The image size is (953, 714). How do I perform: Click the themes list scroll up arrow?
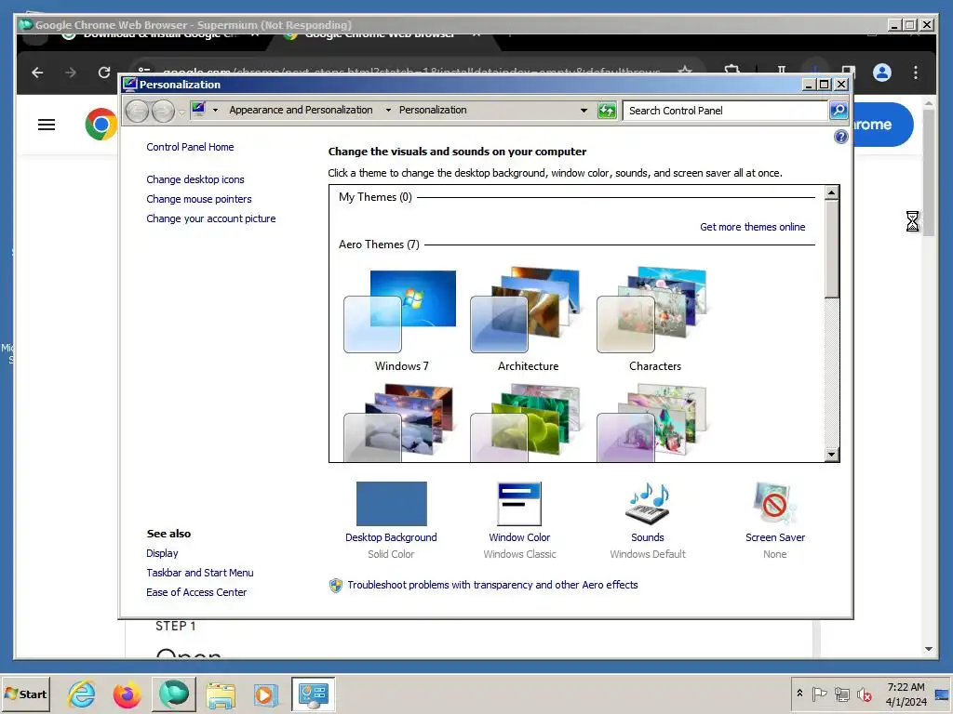[x=831, y=193]
